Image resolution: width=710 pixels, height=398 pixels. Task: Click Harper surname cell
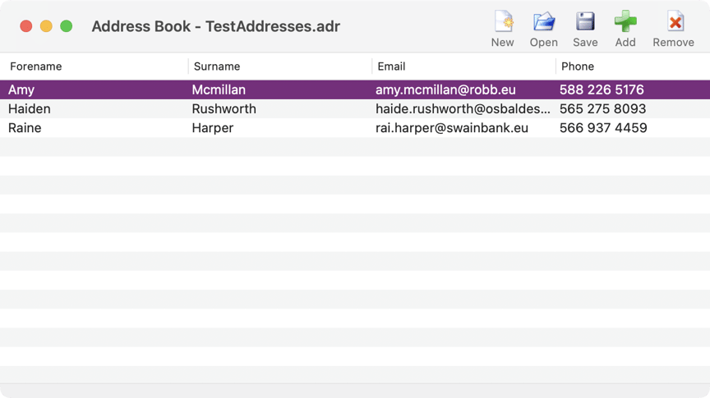pyautogui.click(x=212, y=128)
